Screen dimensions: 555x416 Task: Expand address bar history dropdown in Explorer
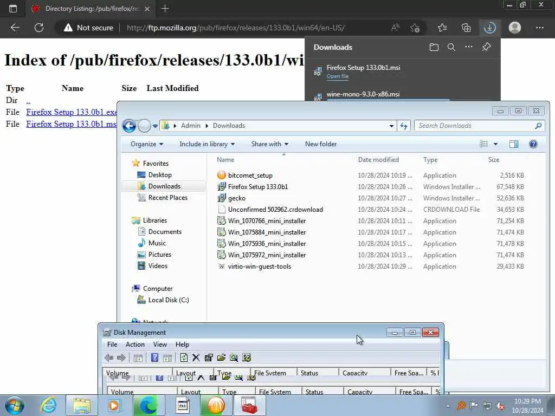pyautogui.click(x=391, y=126)
